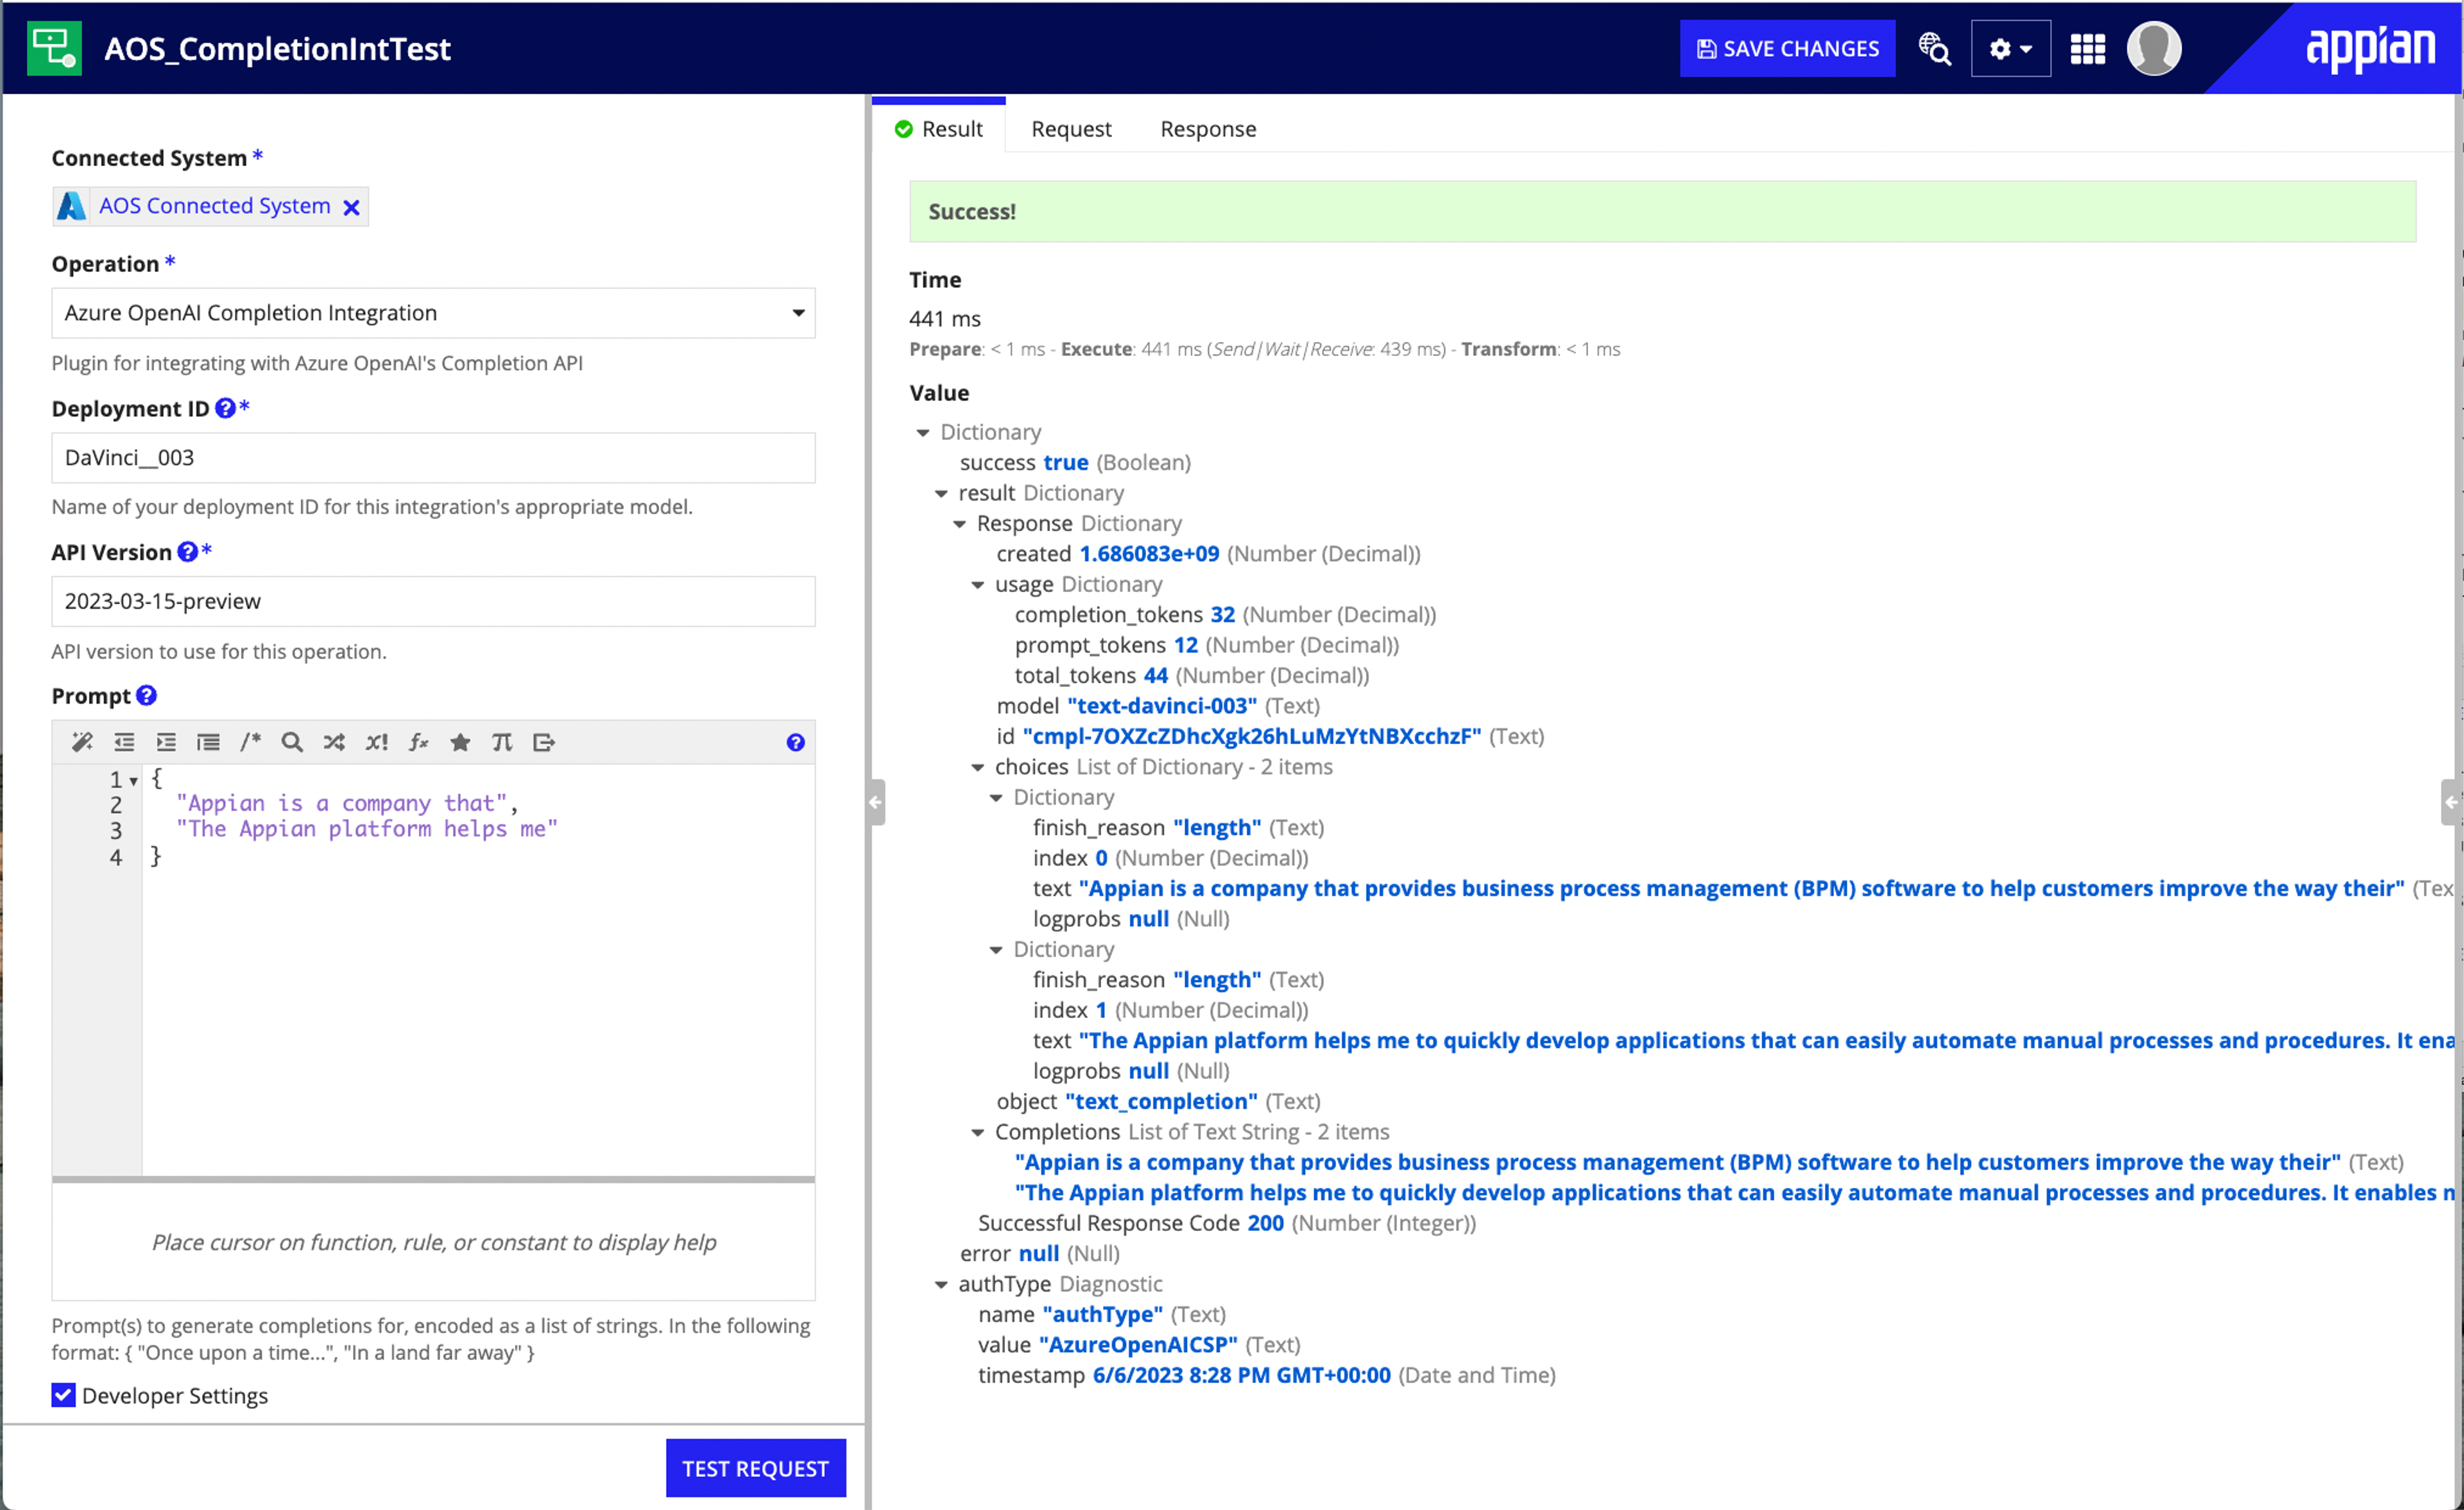Screen dimensions: 2464x1510
Task: Toggle comment with the /* icon
Action: coord(250,742)
